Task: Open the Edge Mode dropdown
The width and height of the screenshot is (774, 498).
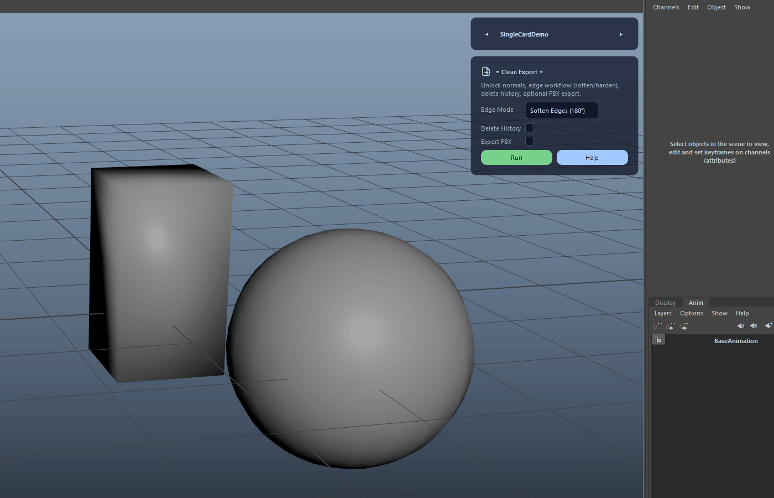Action: click(562, 111)
